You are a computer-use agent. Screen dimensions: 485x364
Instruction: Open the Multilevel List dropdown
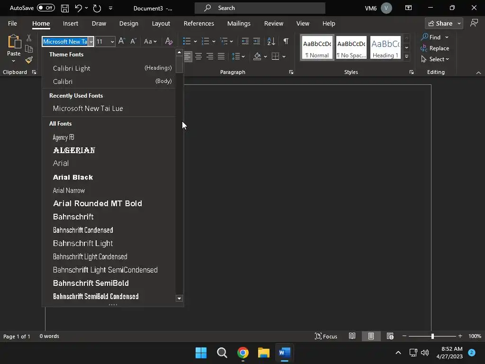[x=231, y=42]
